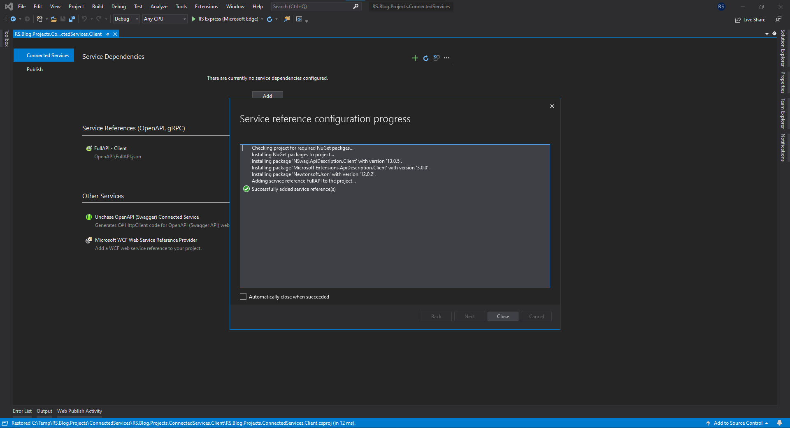Viewport: 790px width, 428px height.
Task: Click restore-dependencies icon beside refresh
Action: tap(437, 58)
